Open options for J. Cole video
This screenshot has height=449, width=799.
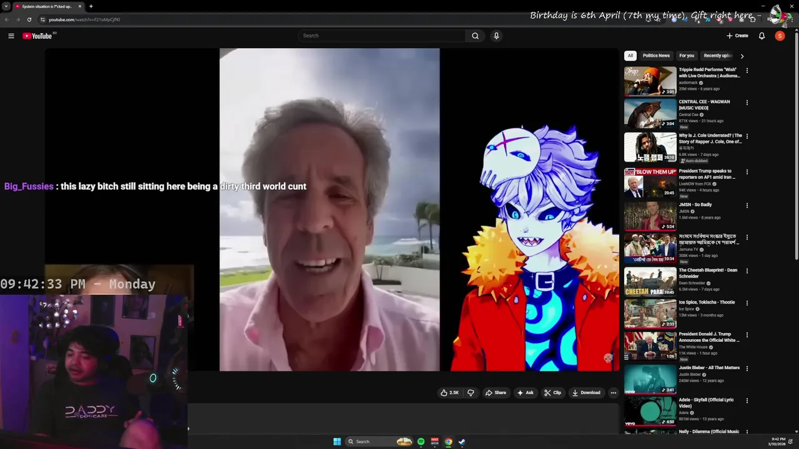pos(747,136)
